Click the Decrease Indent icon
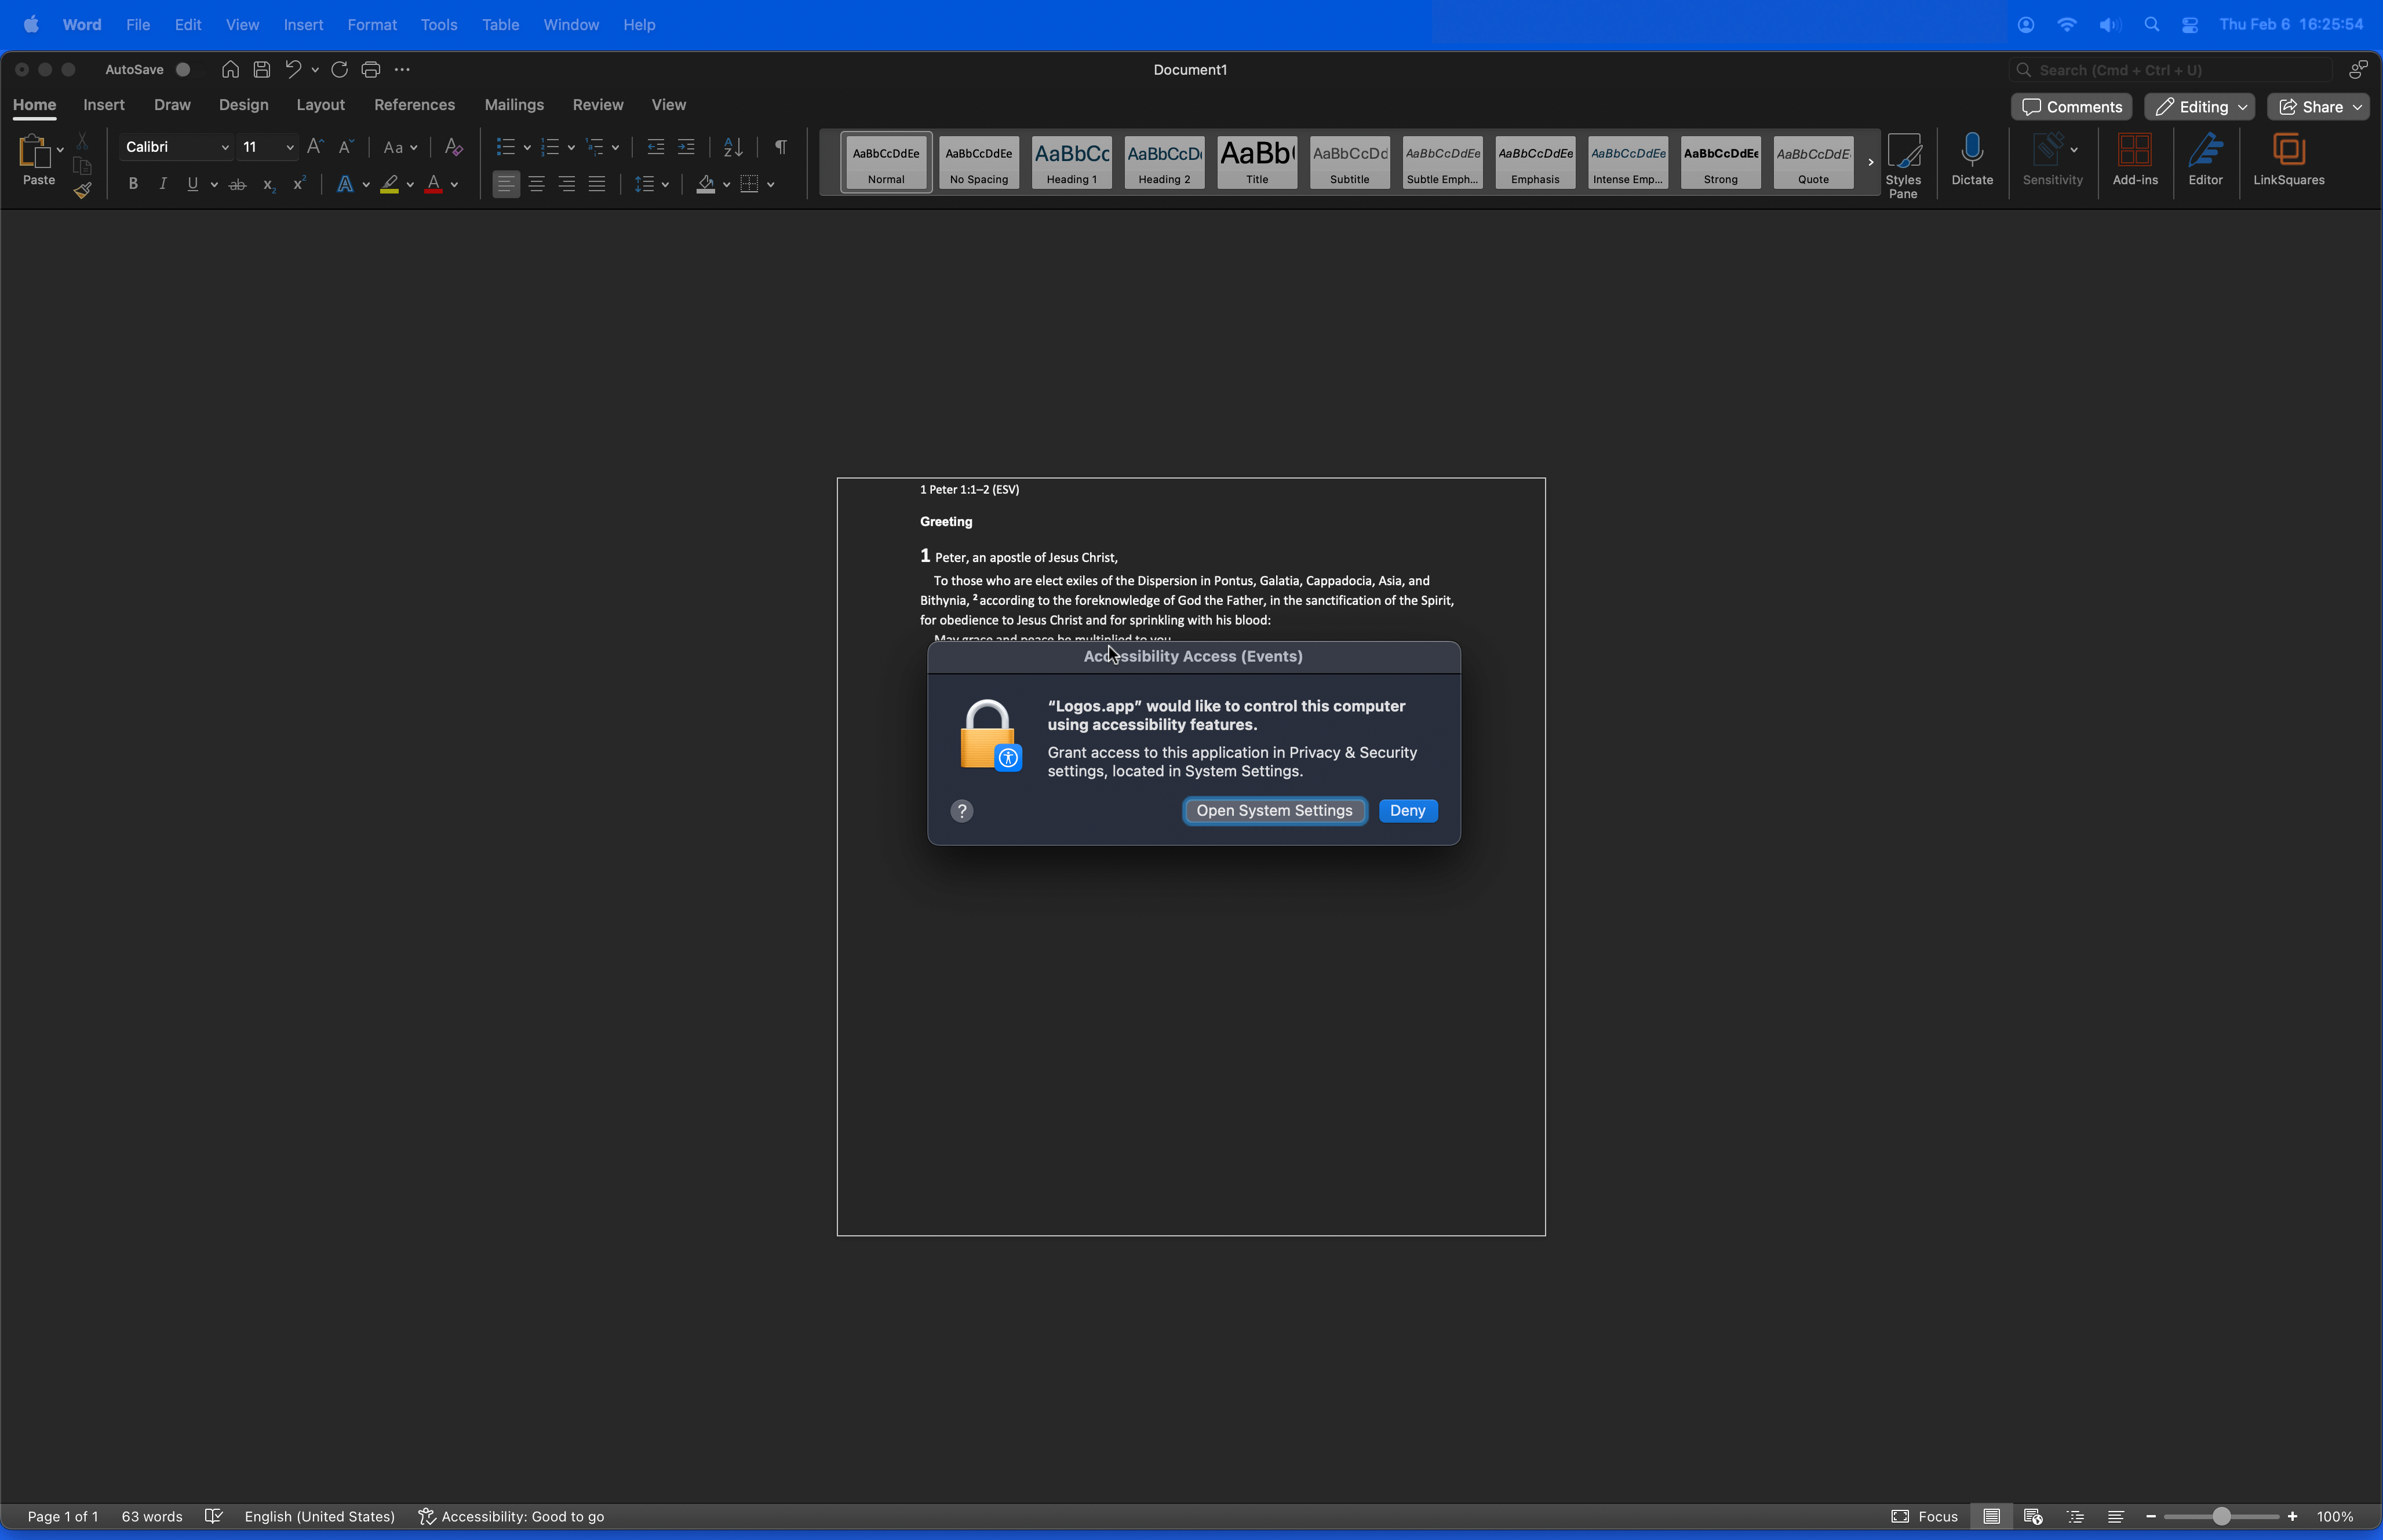 [656, 147]
